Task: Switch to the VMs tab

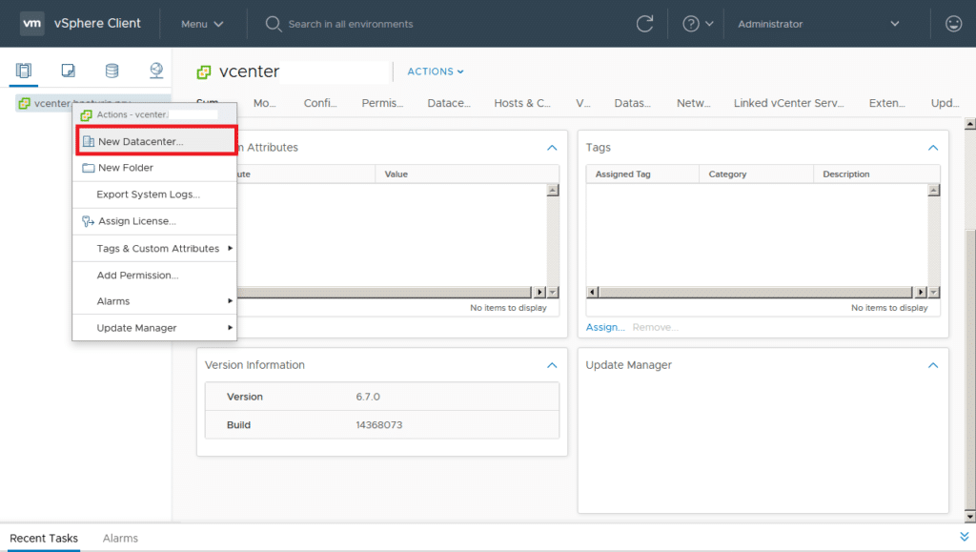Action: 583,103
